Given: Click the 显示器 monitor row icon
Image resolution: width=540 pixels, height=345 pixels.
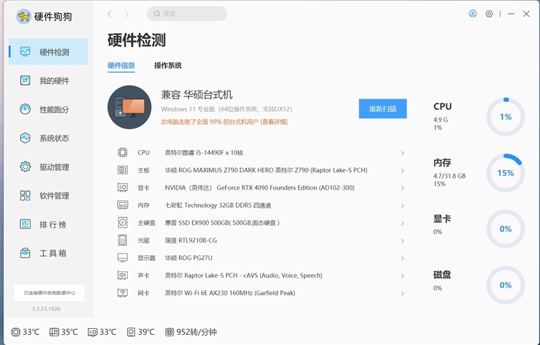Looking at the screenshot, I should click(x=123, y=257).
